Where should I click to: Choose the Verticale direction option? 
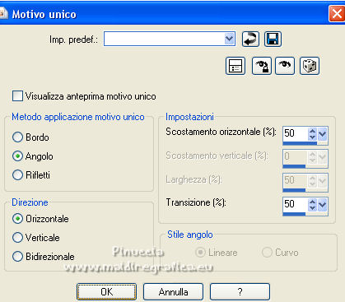pyautogui.click(x=17, y=238)
